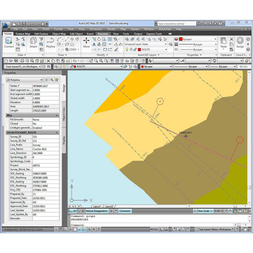Click the Layout2 tab
This screenshot has width=253, height=253.
pyautogui.click(x=109, y=206)
